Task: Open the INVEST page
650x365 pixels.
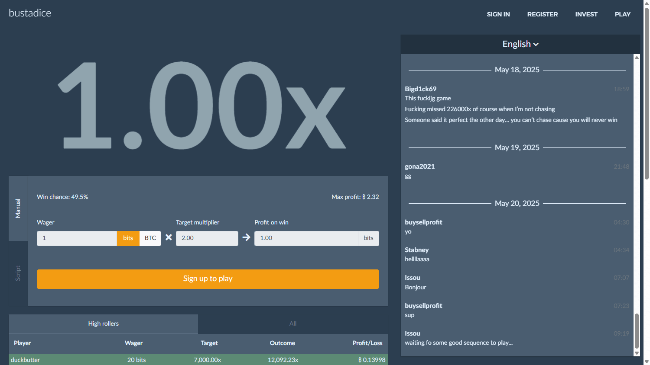Action: (x=586, y=14)
